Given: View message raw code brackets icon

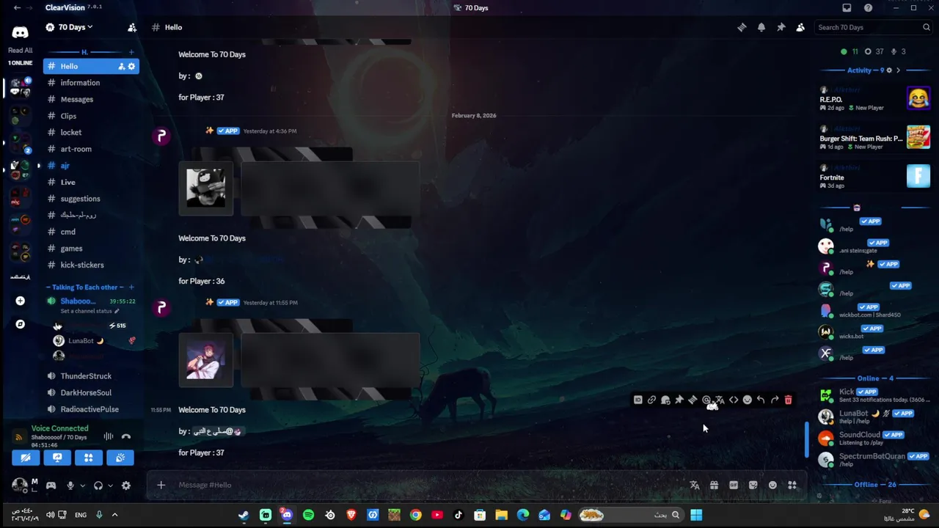Looking at the screenshot, I should coord(734,400).
